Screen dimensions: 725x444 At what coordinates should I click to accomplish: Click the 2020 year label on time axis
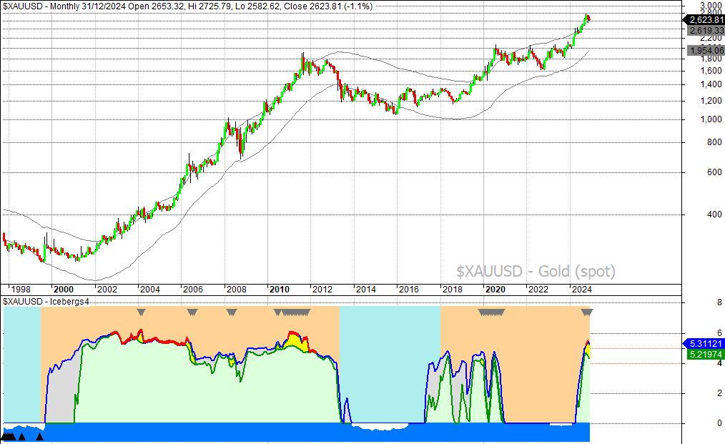pyautogui.click(x=494, y=290)
